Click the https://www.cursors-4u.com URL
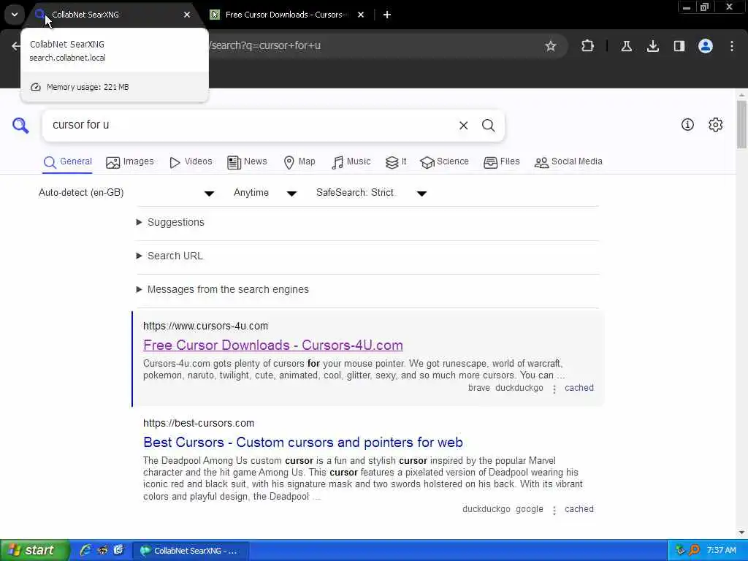The image size is (748, 561). [205, 326]
